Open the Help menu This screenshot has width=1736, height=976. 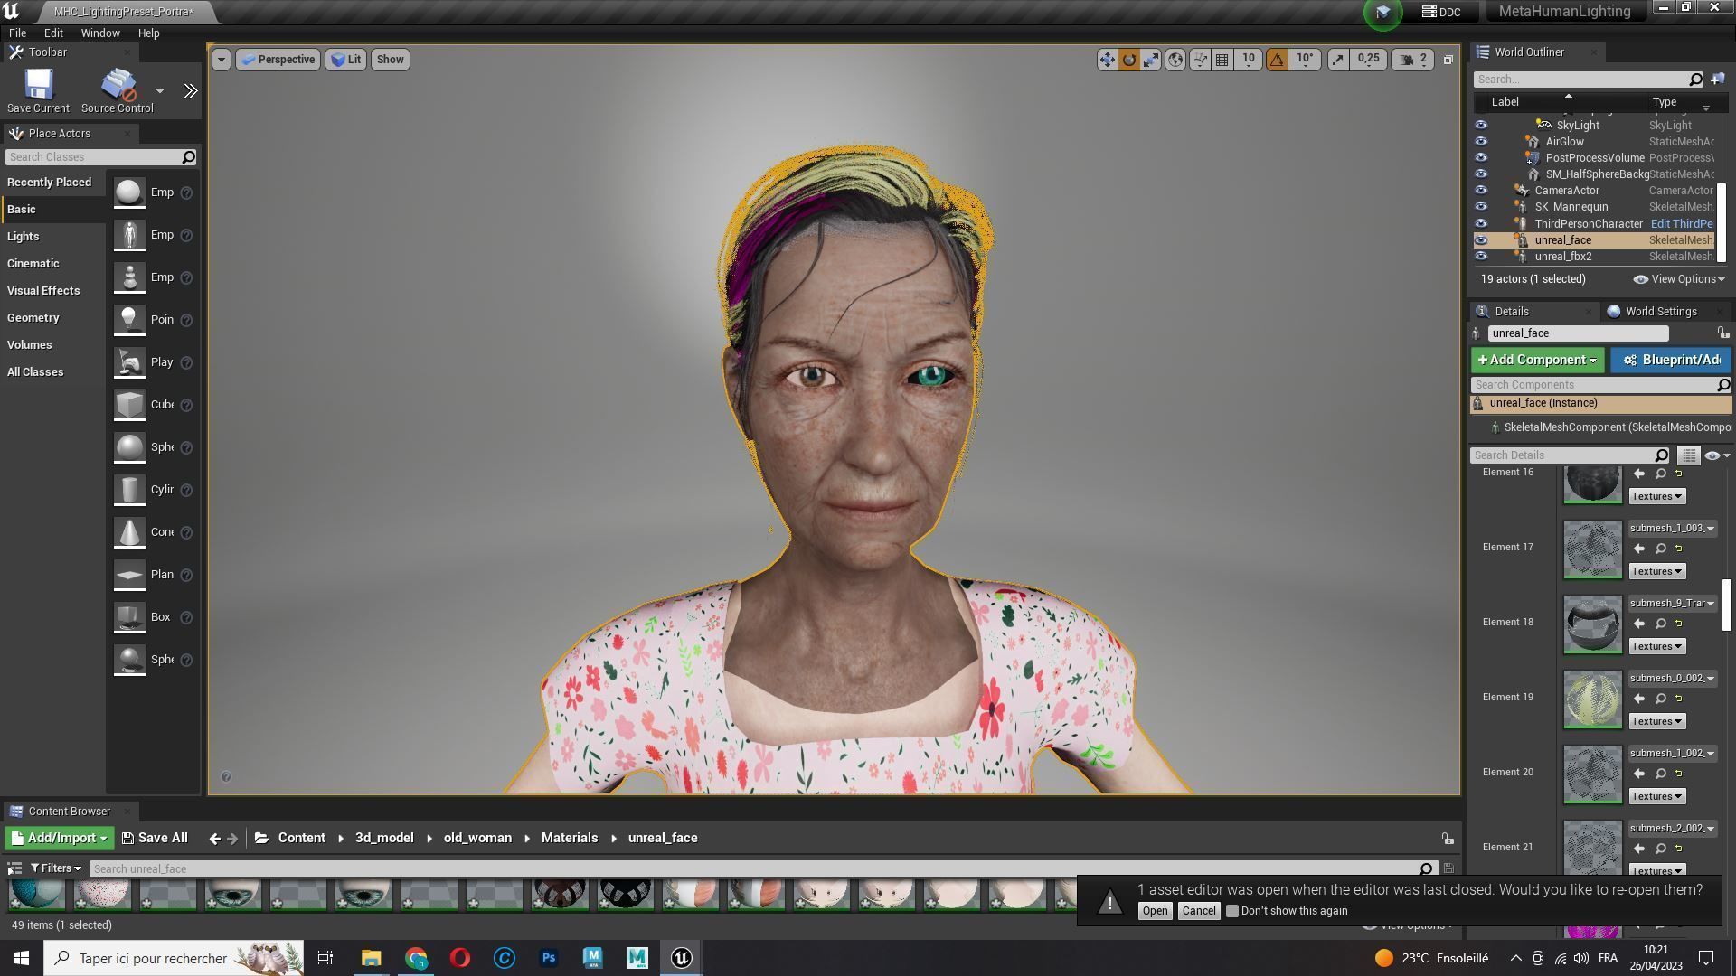pyautogui.click(x=149, y=33)
